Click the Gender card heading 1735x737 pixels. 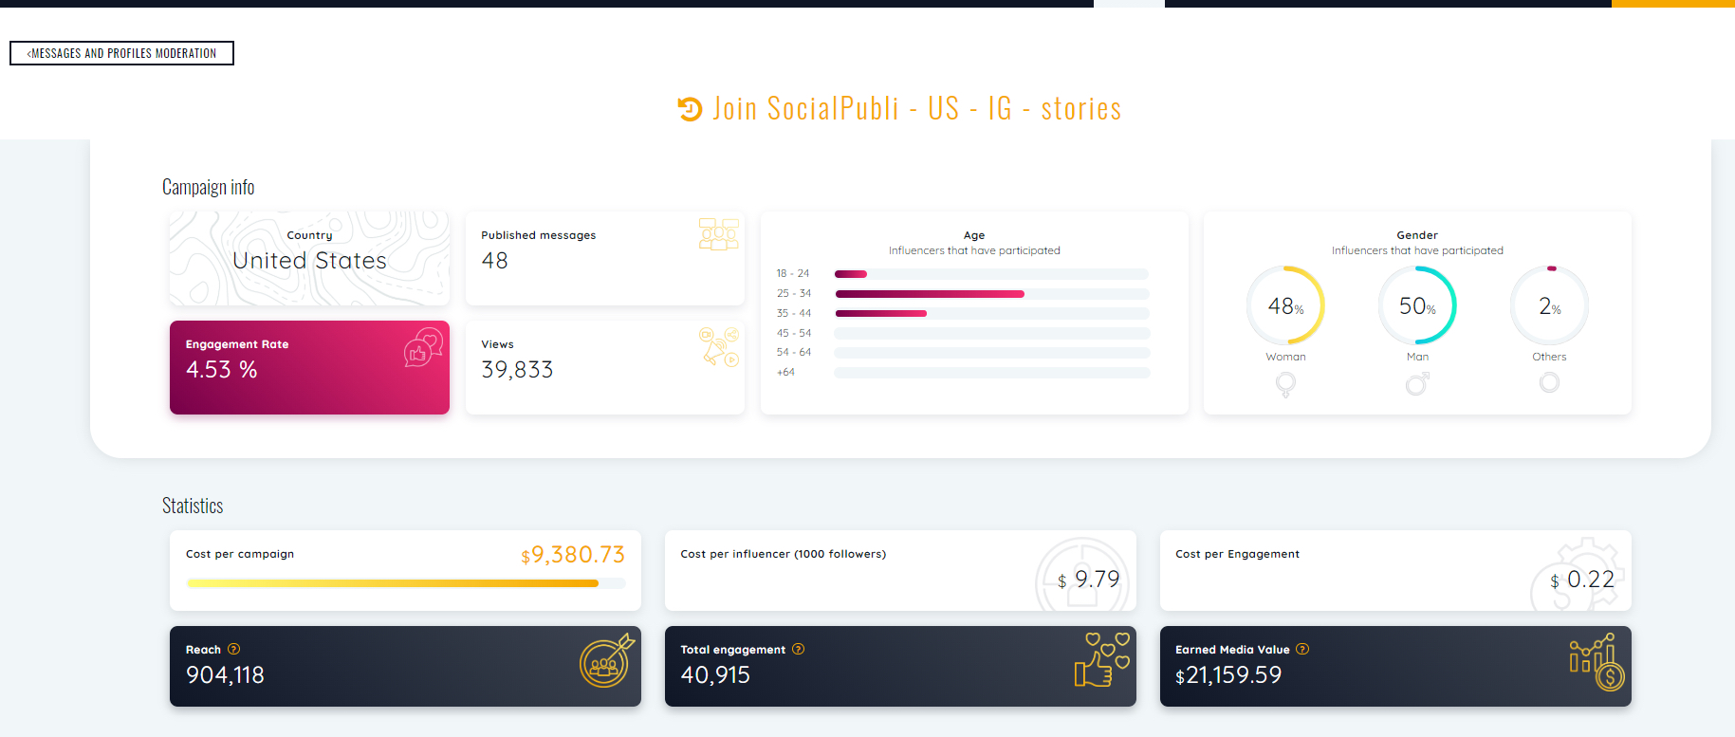(1417, 235)
